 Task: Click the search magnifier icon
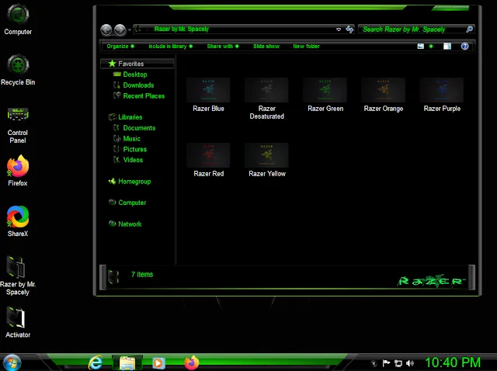point(469,29)
